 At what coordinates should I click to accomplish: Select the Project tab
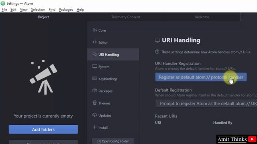point(43,17)
